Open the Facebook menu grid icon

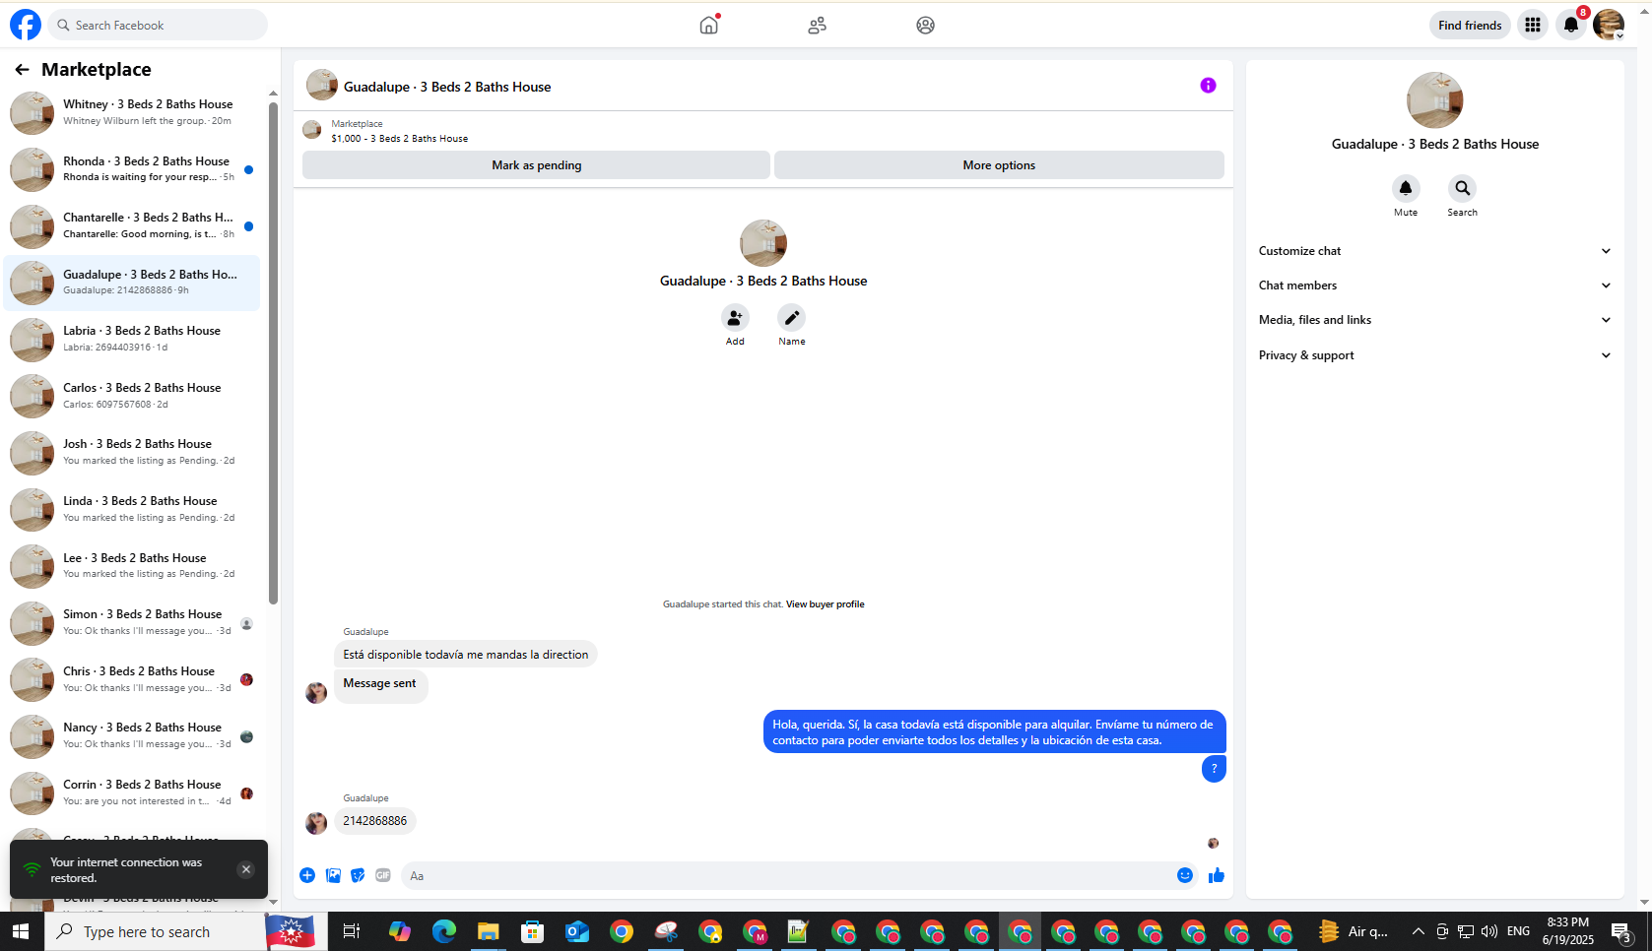pos(1533,25)
